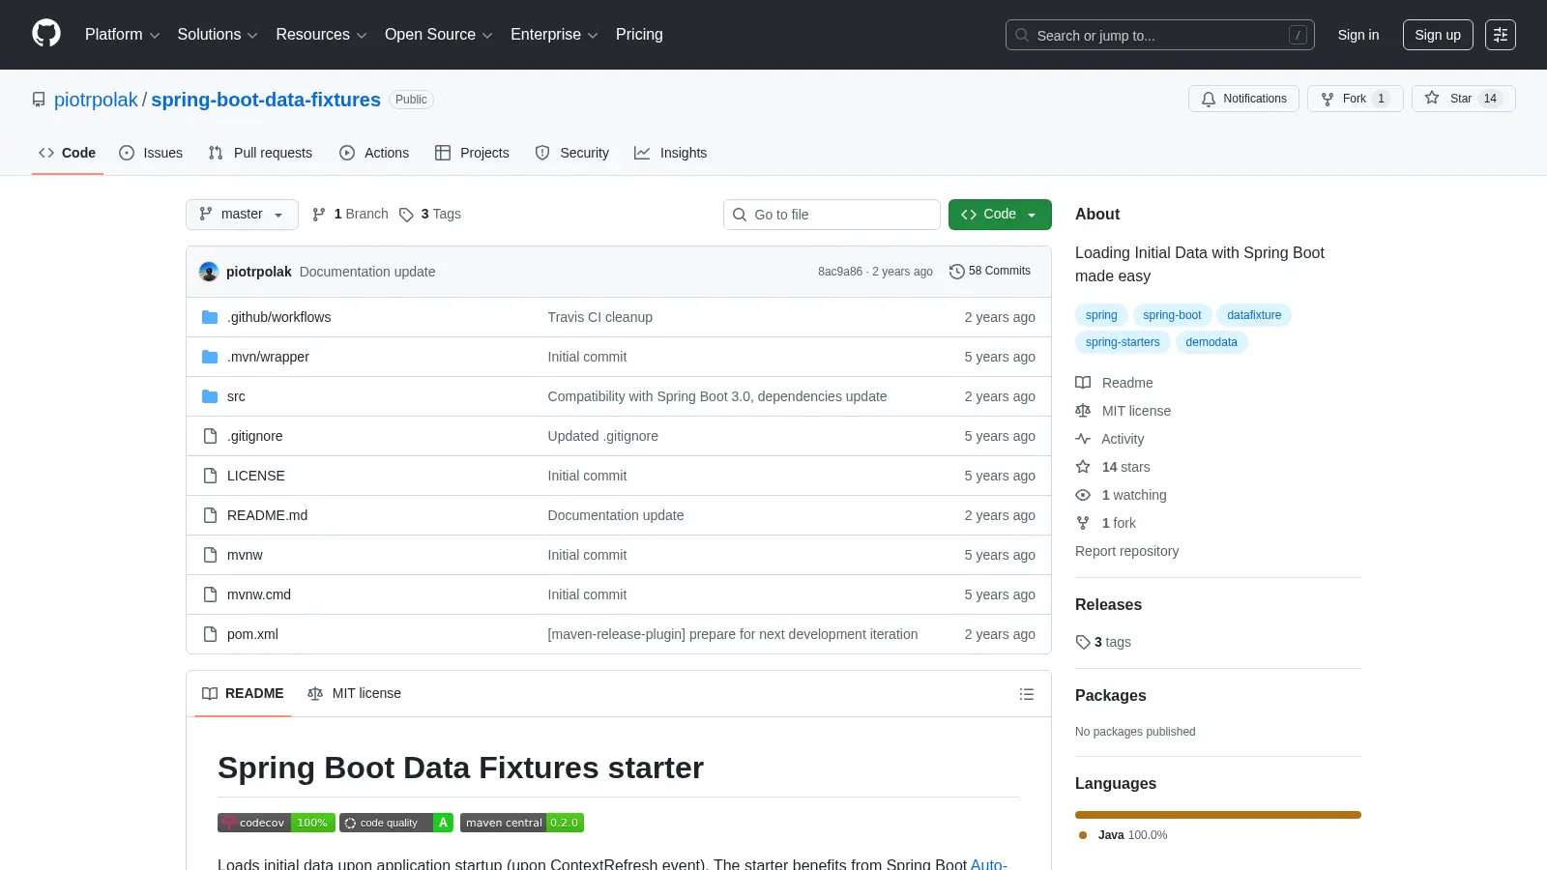Open the mvnw.cmd file
The height and width of the screenshot is (870, 1547).
(x=259, y=594)
